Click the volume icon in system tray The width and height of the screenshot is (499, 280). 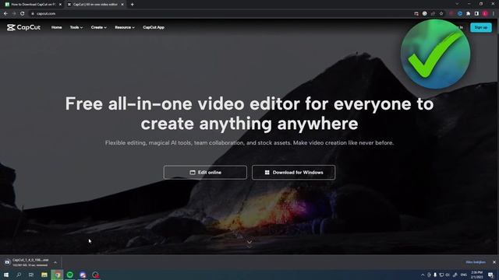click(x=448, y=275)
